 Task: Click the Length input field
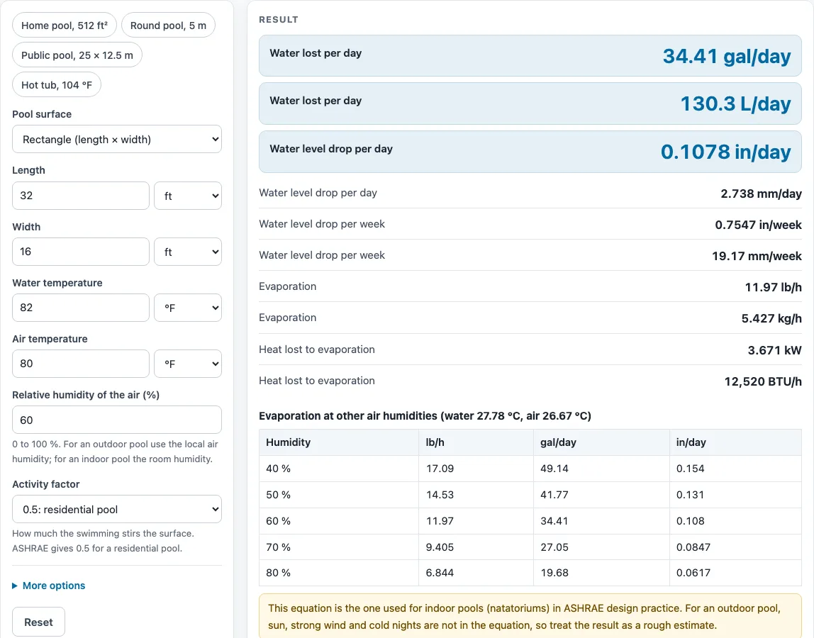pos(80,196)
